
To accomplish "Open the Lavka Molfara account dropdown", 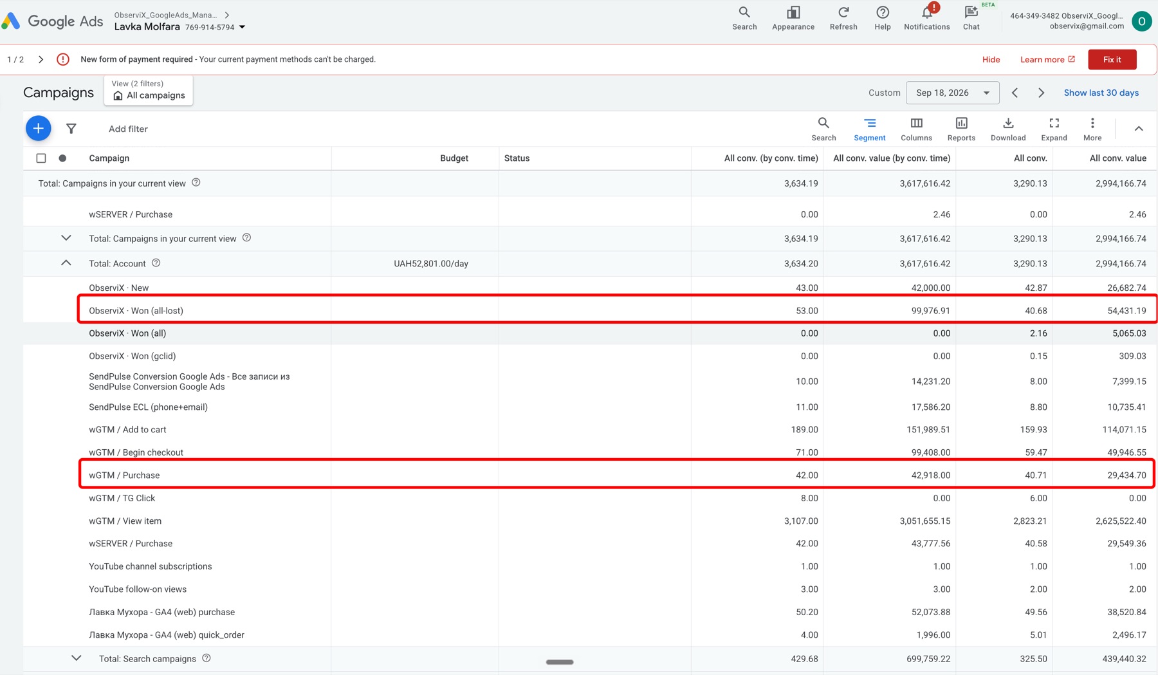I will pyautogui.click(x=179, y=27).
